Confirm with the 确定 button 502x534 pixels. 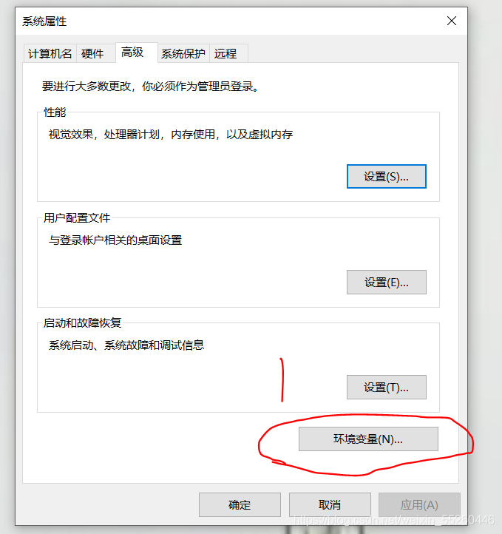click(x=240, y=504)
